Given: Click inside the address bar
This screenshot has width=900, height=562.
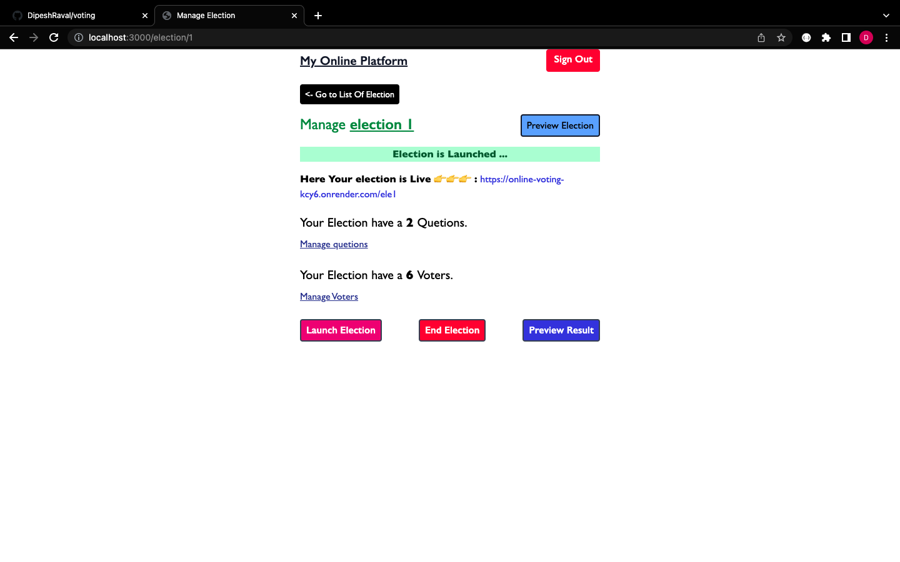Looking at the screenshot, I should click(x=250, y=37).
